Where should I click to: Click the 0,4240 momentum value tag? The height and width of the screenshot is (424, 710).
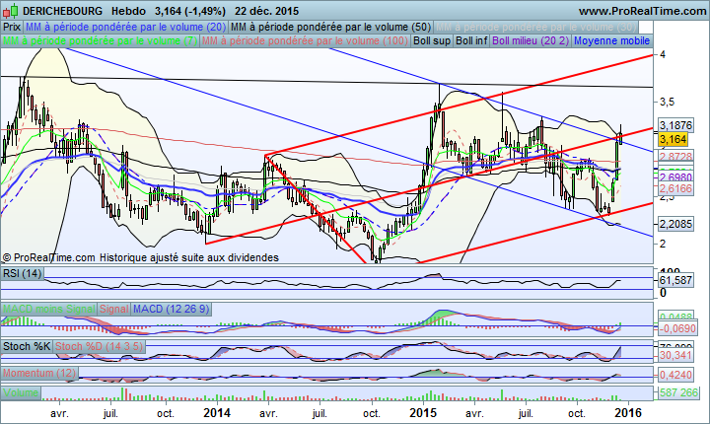point(676,375)
